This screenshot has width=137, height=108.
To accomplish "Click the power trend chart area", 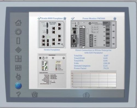I will [x=93, y=79].
